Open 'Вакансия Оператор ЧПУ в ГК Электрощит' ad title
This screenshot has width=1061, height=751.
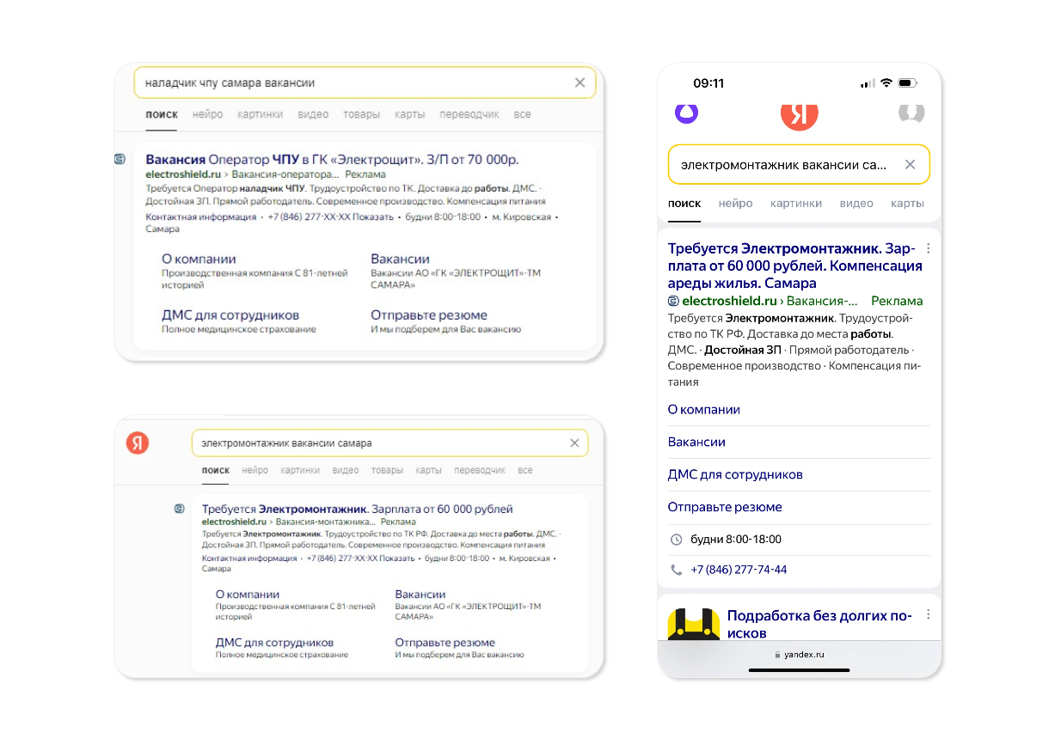click(332, 160)
